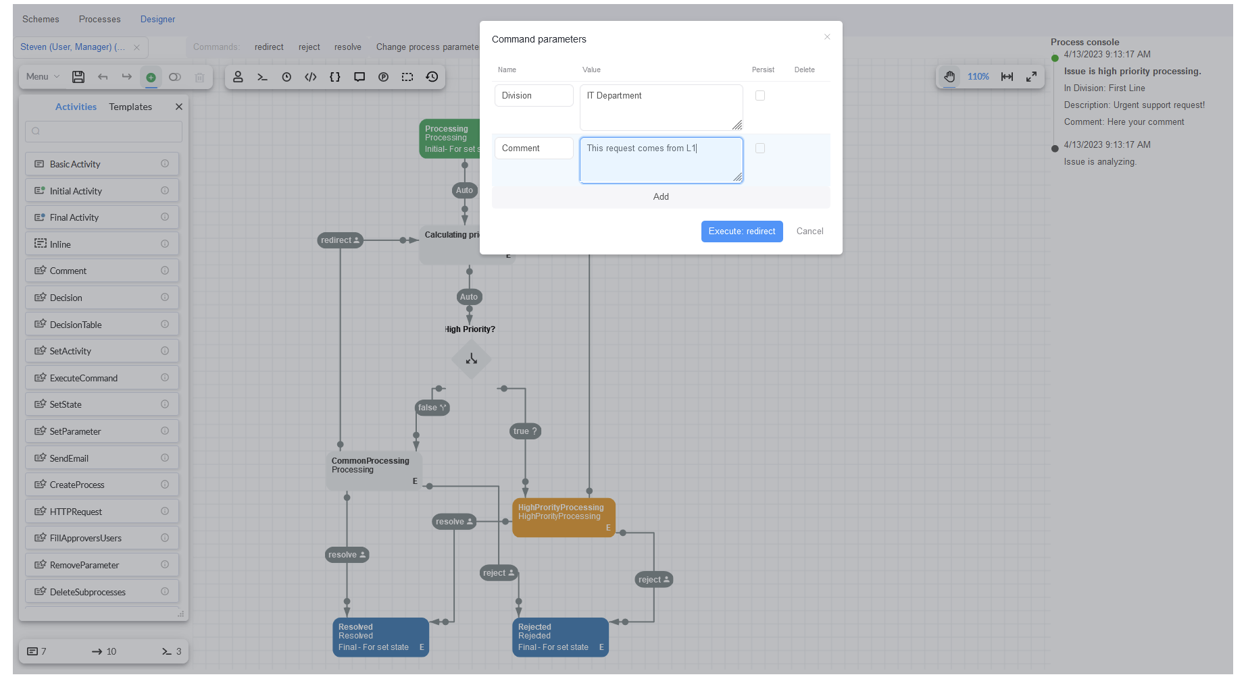Open the Menu dropdown
Image resolution: width=1246 pixels, height=679 pixels.
click(x=43, y=77)
